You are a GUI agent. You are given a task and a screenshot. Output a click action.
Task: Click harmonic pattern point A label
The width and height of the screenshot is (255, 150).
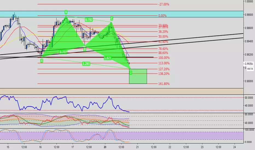coord(66,12)
